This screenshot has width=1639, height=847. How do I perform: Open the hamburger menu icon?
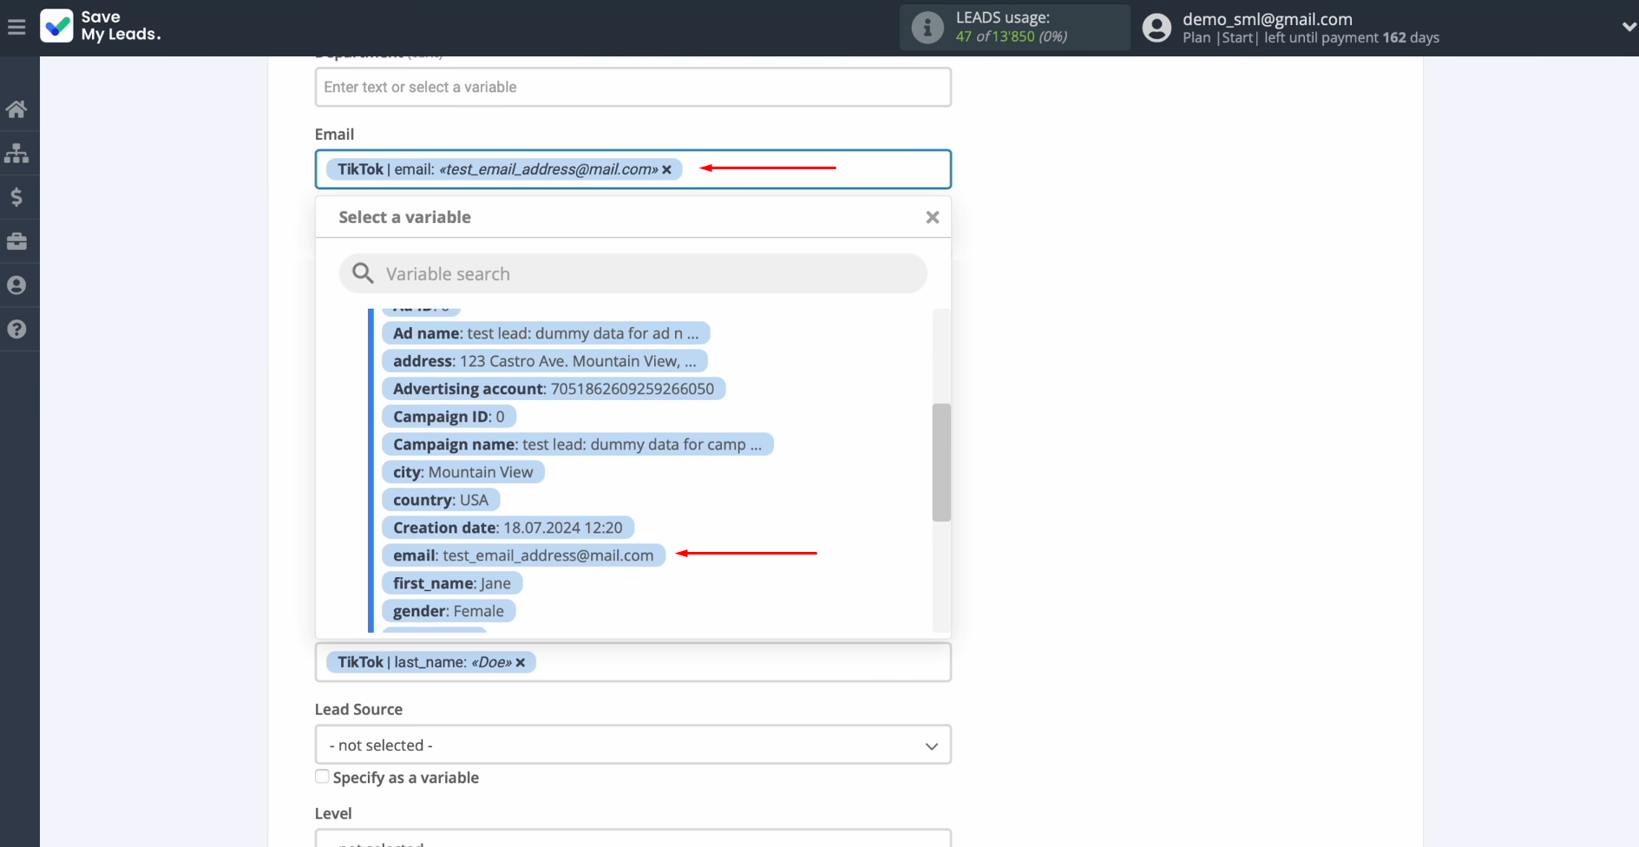[x=16, y=28]
